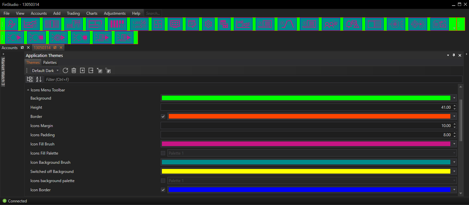Image resolution: width=469 pixels, height=205 pixels.
Task: Click the bell and envelope alerts icon
Action: [353, 24]
